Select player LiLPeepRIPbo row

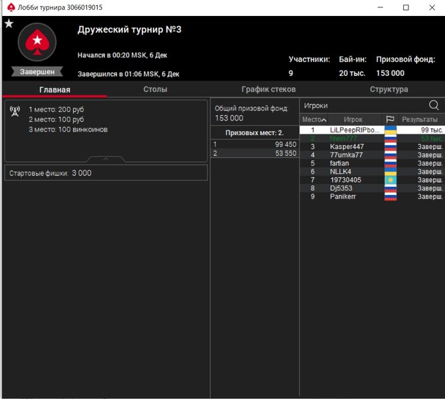click(372, 130)
